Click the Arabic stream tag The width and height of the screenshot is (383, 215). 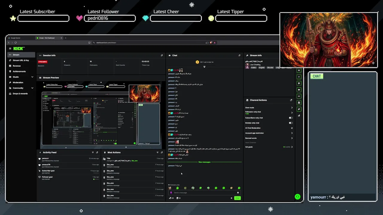point(254,67)
